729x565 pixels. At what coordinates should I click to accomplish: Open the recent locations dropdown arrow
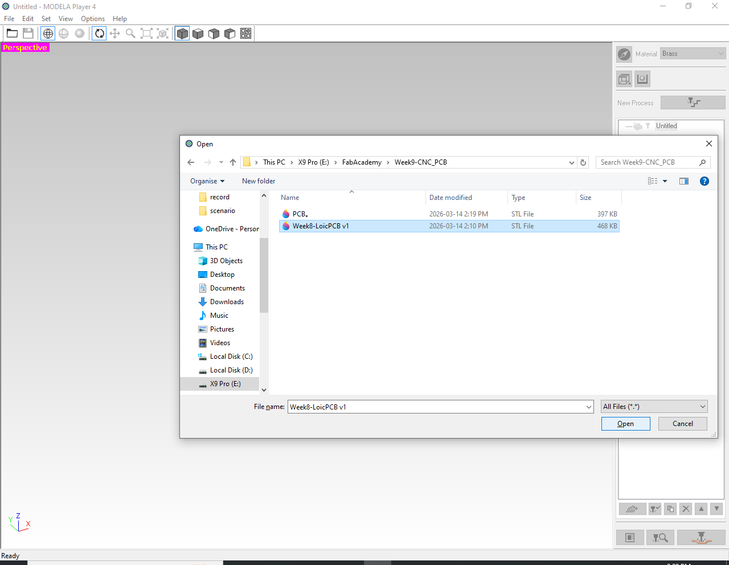point(221,162)
